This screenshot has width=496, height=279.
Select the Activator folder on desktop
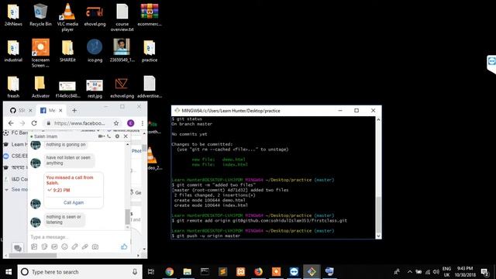40,87
